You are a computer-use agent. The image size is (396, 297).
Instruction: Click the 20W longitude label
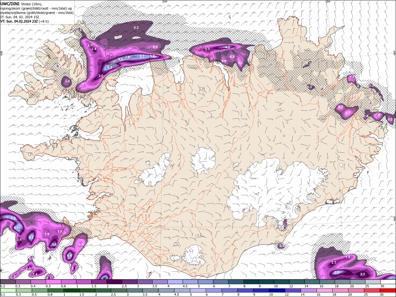click(x=165, y=1)
